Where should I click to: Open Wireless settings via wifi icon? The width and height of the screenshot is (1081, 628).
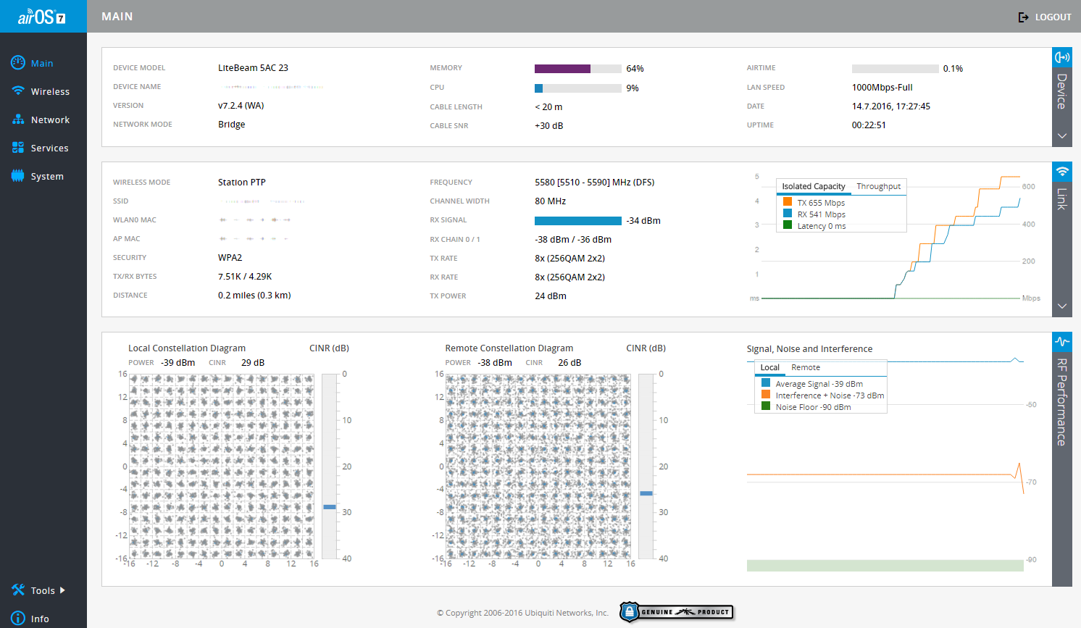(x=18, y=91)
